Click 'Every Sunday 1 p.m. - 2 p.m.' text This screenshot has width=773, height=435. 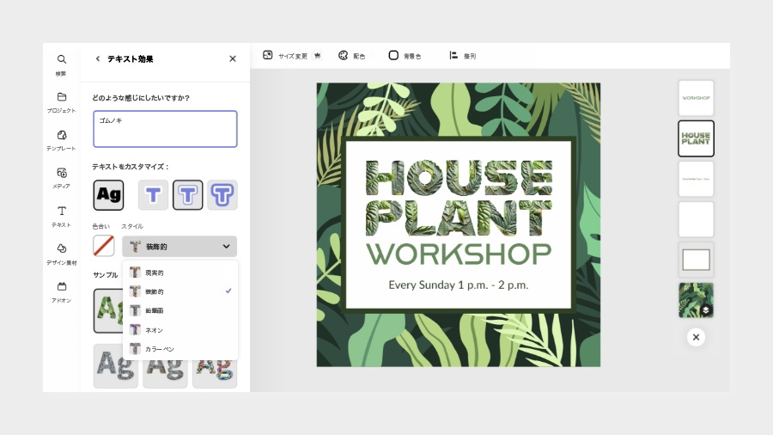[x=459, y=285]
